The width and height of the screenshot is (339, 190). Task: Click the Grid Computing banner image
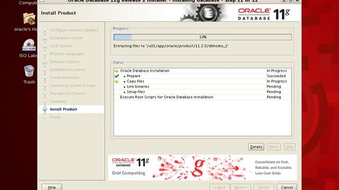(x=202, y=168)
